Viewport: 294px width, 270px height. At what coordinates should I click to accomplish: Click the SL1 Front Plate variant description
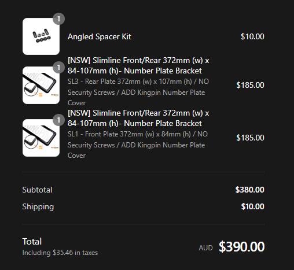point(138,145)
